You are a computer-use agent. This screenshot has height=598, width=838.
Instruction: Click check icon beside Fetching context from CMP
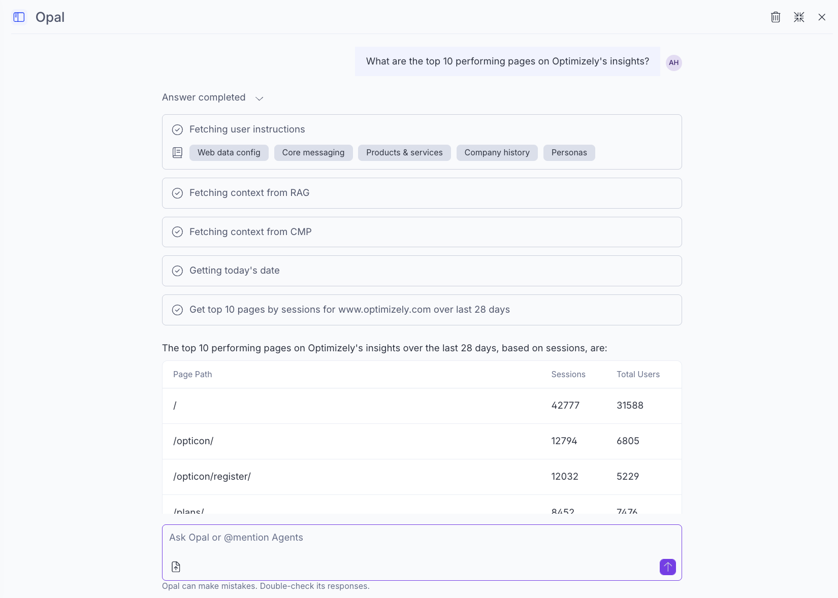pyautogui.click(x=177, y=232)
